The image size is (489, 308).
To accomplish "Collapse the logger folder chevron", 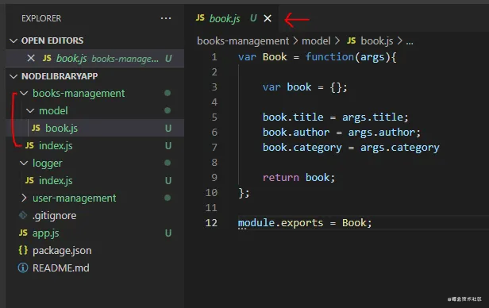I will [24, 163].
